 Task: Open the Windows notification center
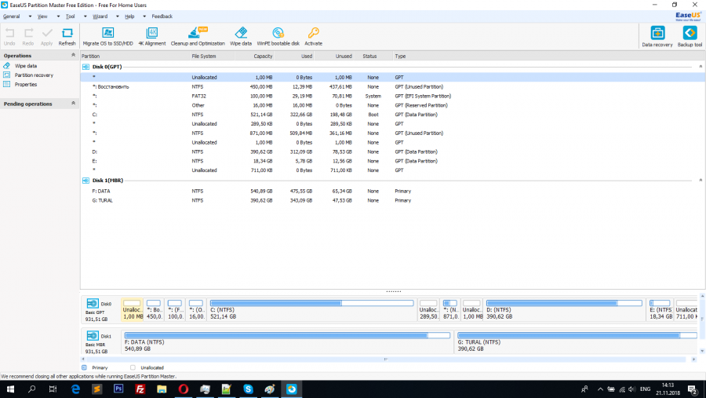pyautogui.click(x=693, y=389)
